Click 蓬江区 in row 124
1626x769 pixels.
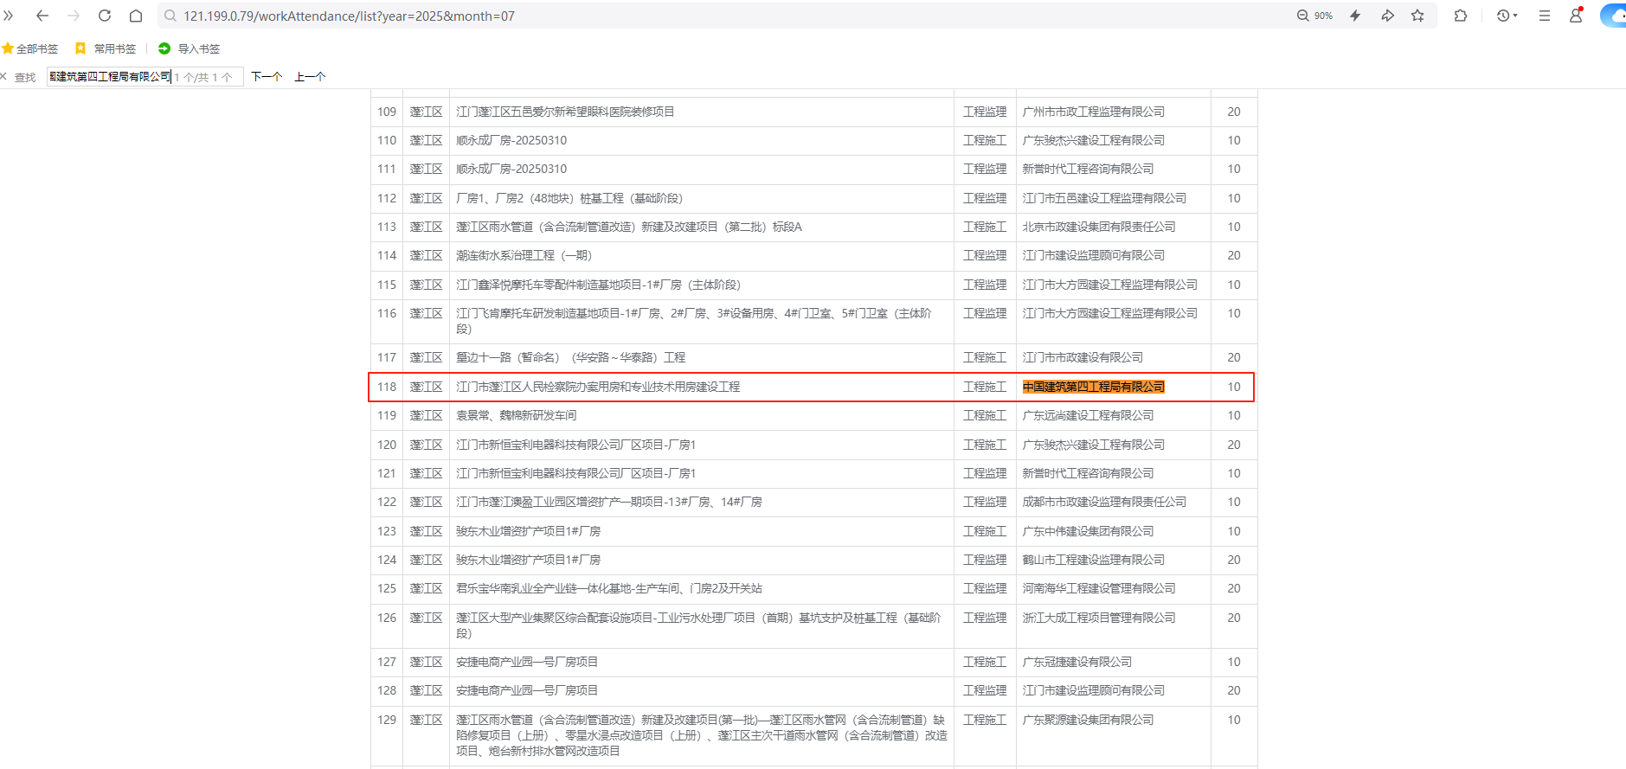pyautogui.click(x=426, y=560)
